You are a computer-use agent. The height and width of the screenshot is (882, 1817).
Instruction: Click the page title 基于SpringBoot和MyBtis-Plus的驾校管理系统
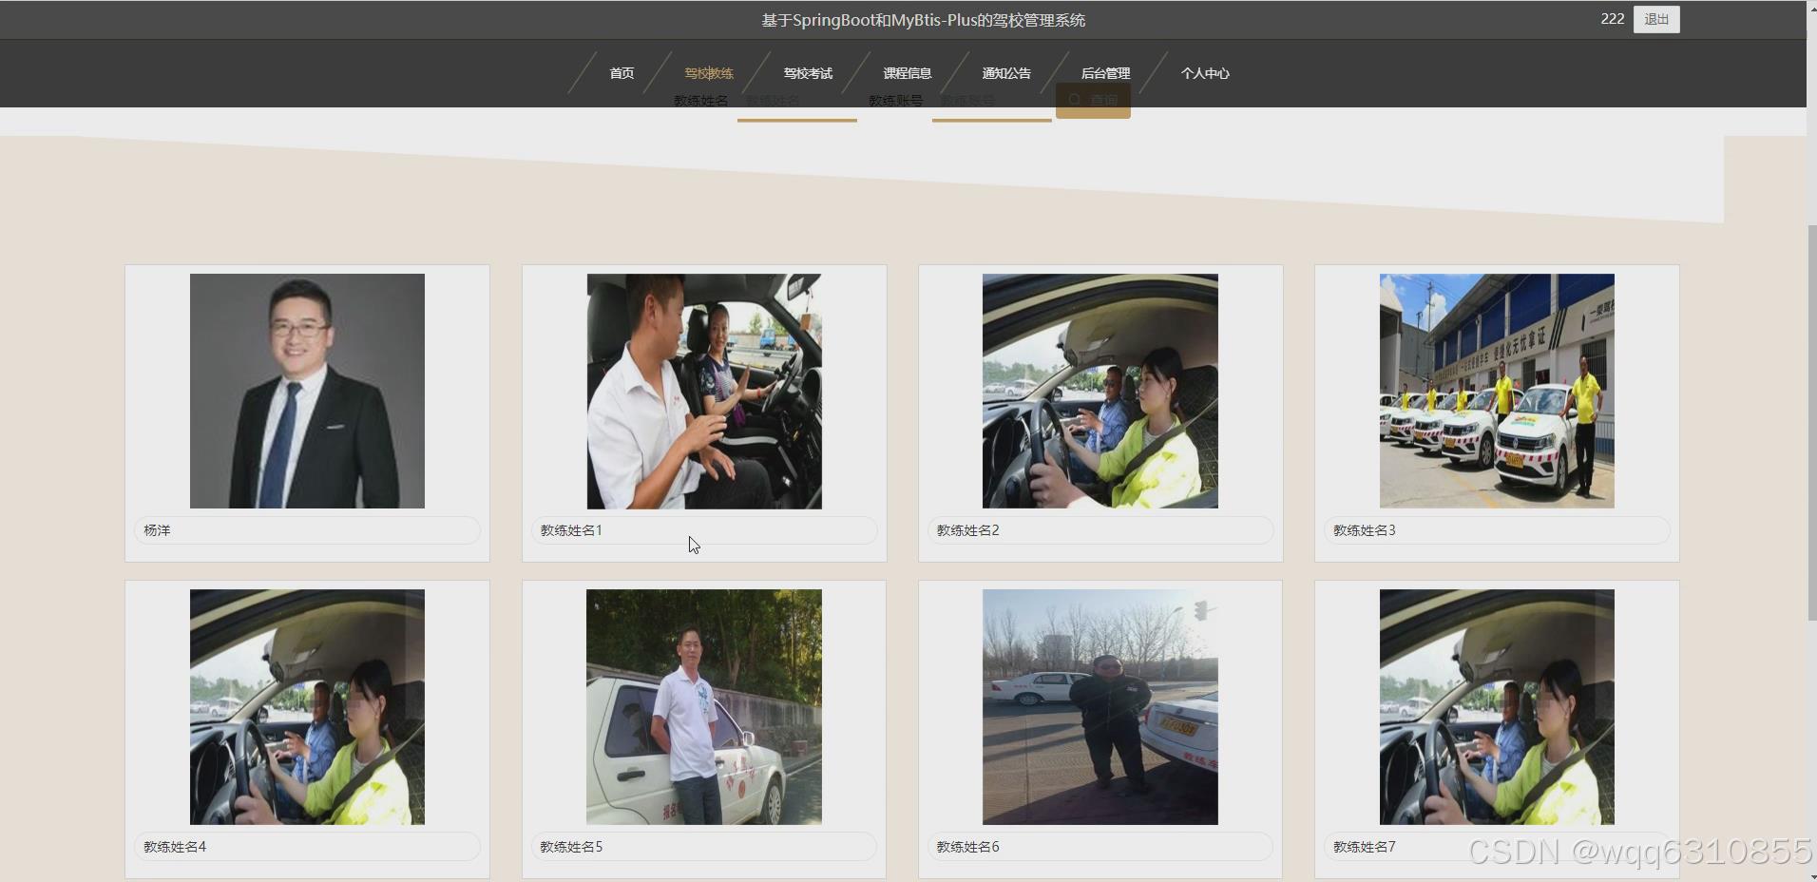(x=923, y=20)
